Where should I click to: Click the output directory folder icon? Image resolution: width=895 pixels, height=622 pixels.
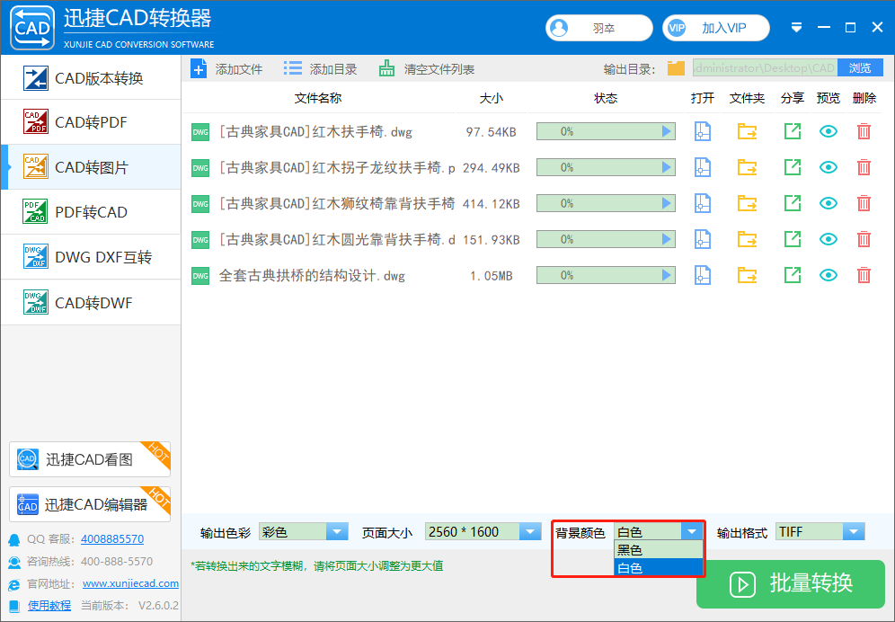click(675, 67)
